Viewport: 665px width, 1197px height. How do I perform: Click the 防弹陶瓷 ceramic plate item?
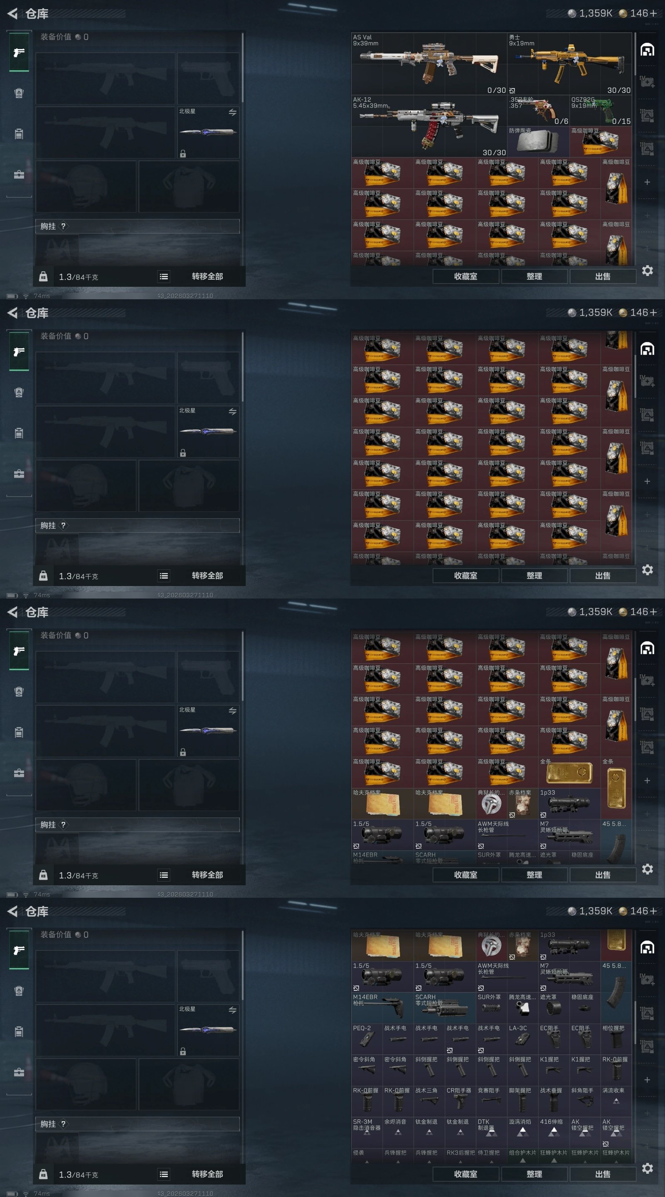coord(538,142)
